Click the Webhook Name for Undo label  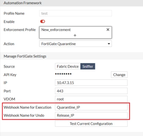24,115
